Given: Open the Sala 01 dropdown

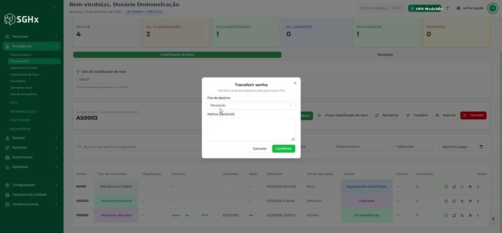Looking at the screenshot, I should (281, 80).
